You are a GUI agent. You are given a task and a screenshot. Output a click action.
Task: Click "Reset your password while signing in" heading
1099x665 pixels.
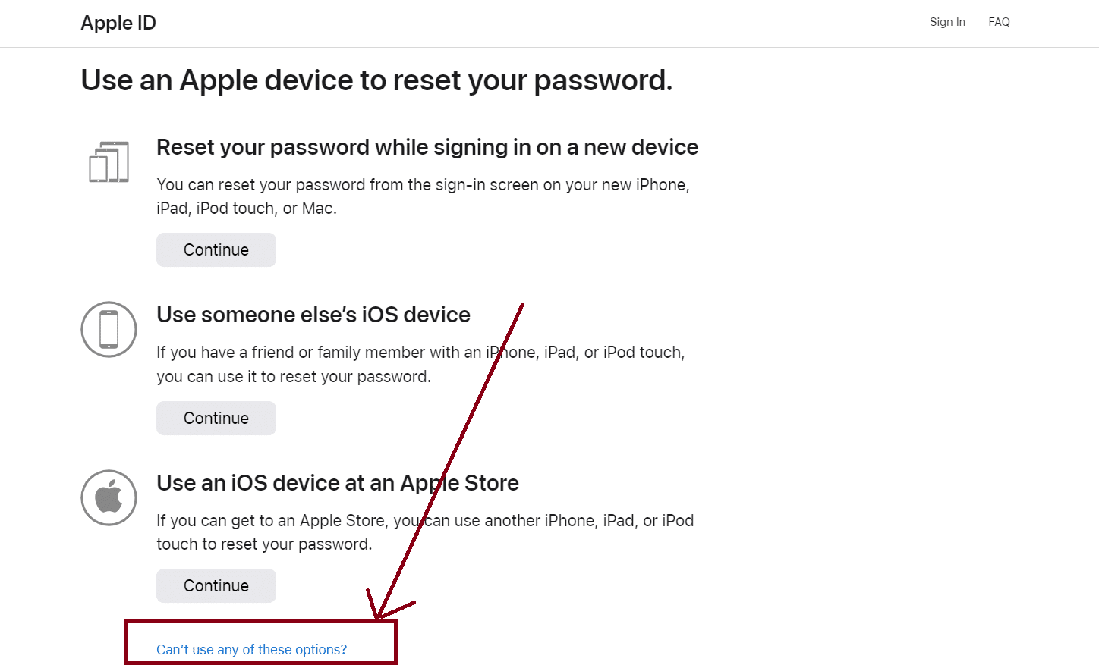[427, 147]
